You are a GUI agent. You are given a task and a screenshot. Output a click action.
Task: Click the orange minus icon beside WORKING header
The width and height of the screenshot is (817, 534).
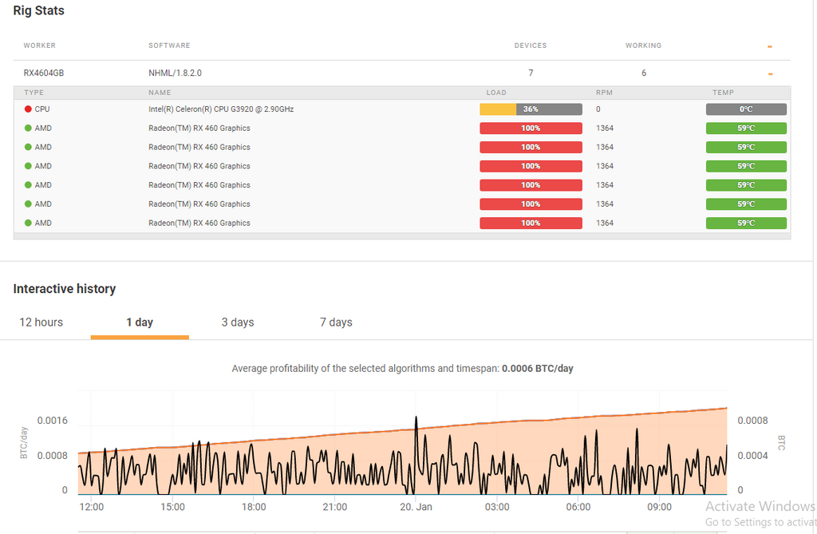pos(770,46)
